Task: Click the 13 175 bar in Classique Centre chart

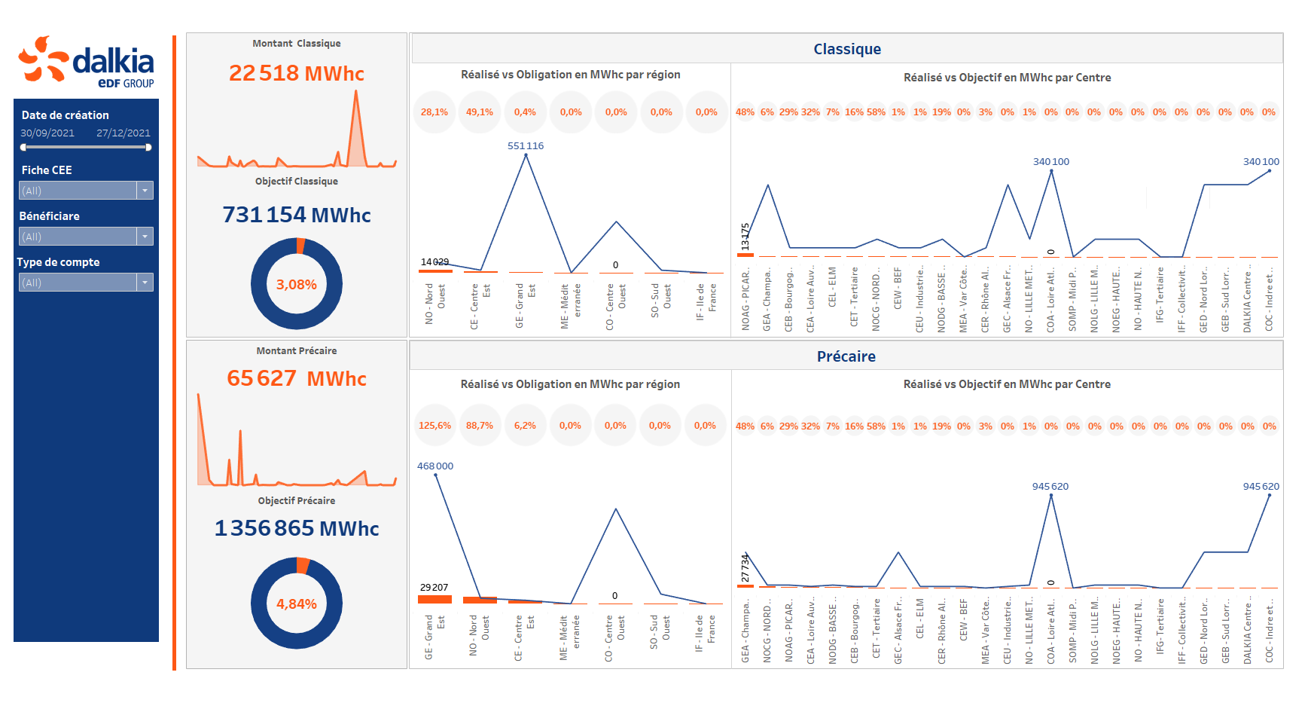Action: 745,255
